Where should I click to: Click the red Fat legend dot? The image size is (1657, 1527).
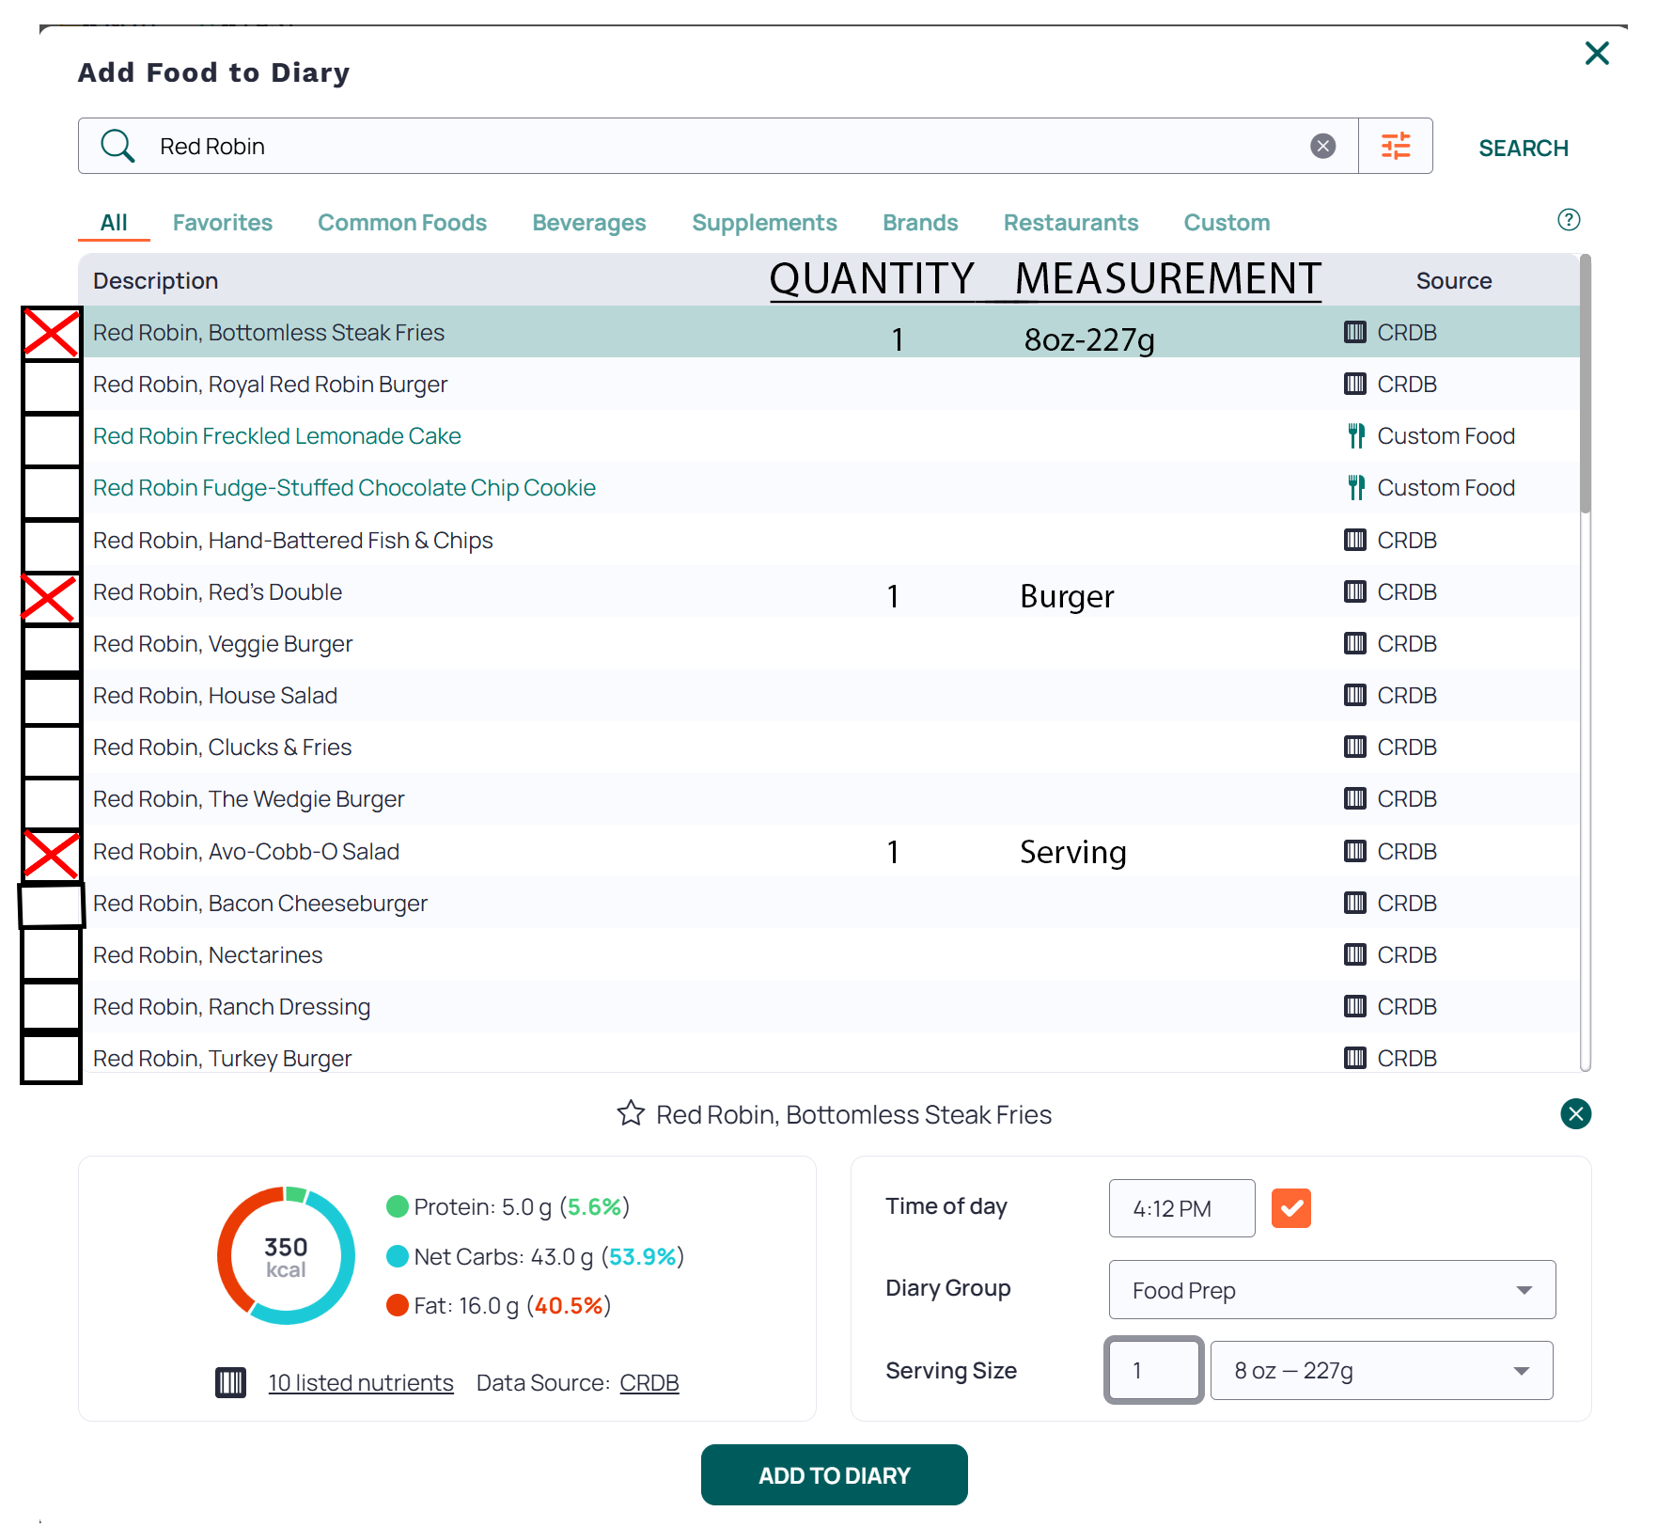[398, 1305]
